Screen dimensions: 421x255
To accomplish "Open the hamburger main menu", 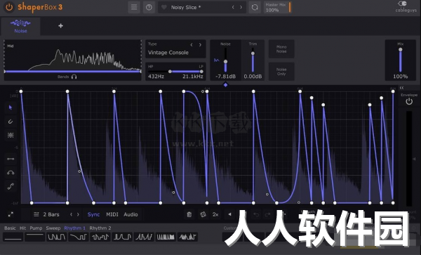I will click(134, 7).
